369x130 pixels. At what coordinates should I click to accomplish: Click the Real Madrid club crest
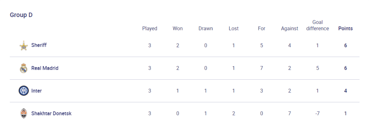24,68
